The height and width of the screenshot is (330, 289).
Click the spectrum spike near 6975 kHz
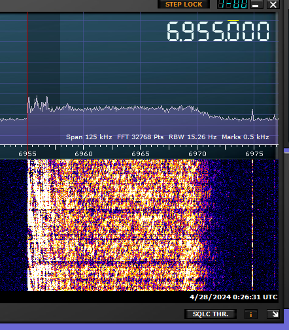[252, 115]
